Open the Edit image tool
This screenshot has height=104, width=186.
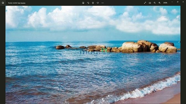83,3
